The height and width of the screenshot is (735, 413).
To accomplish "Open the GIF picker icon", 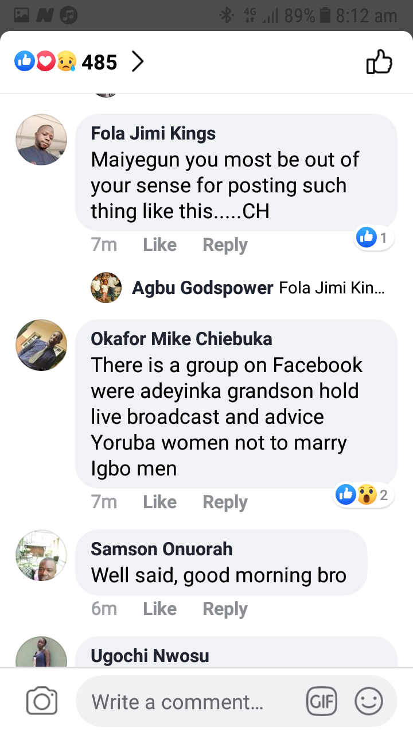I will [322, 701].
